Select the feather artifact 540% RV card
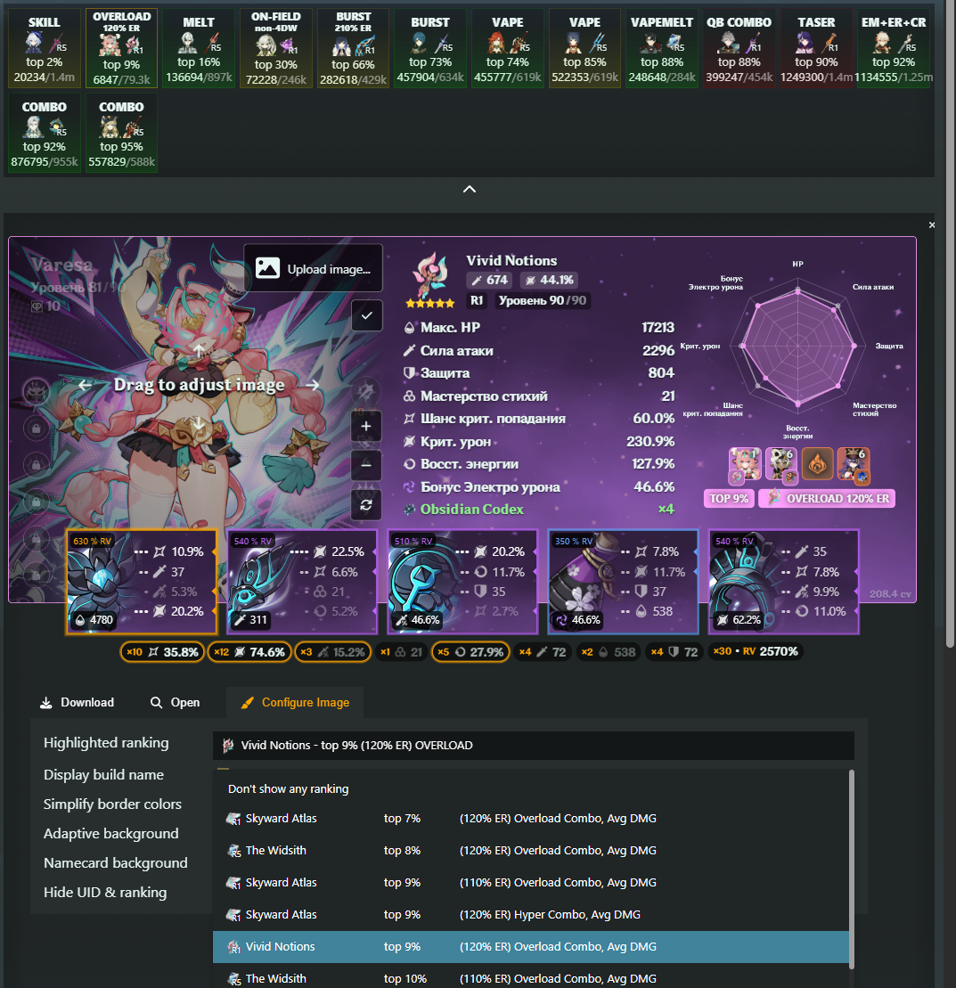 [x=302, y=581]
